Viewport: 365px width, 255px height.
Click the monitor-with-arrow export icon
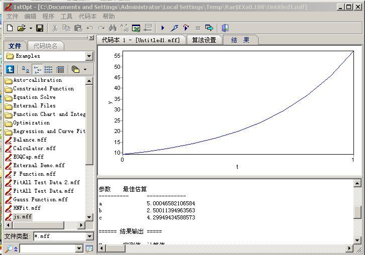[209, 28]
